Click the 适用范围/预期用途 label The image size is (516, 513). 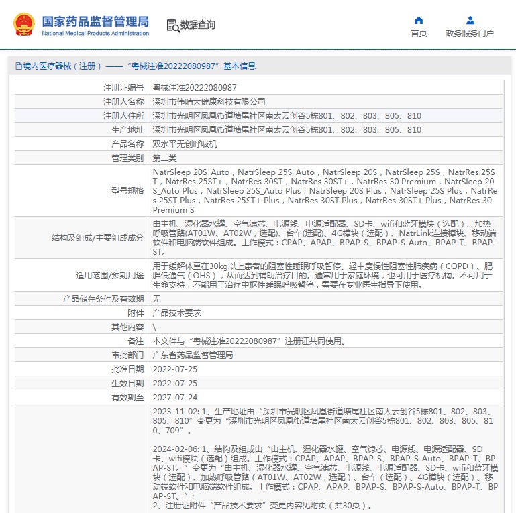point(110,275)
